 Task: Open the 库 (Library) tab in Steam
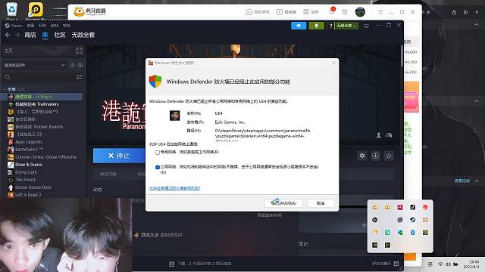pyautogui.click(x=45, y=36)
